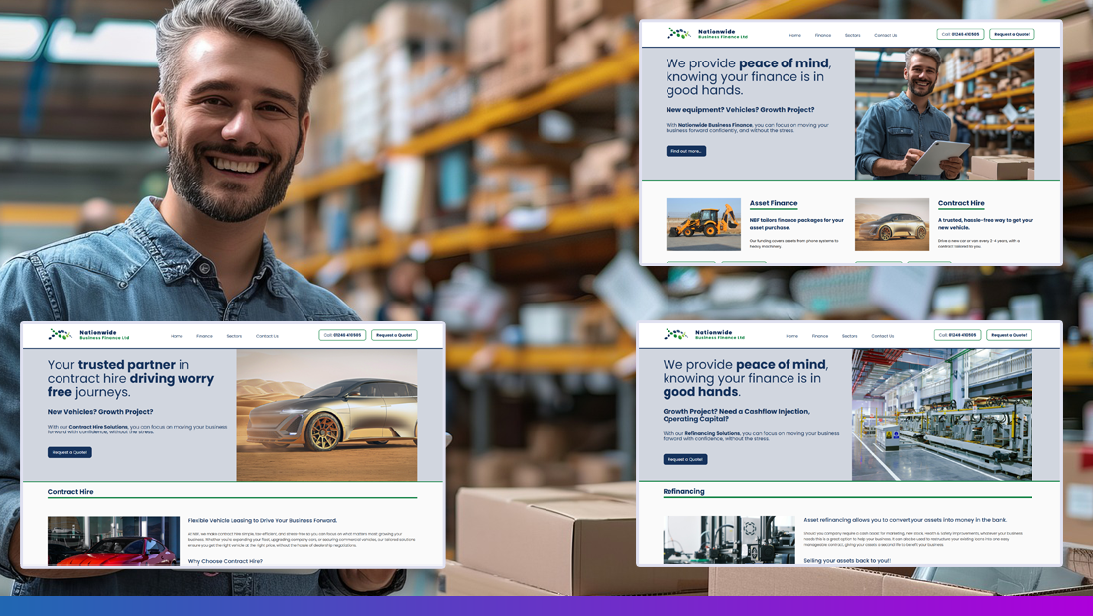
Task: Open Home in the top-right homepage mockup nav
Action: click(x=794, y=35)
